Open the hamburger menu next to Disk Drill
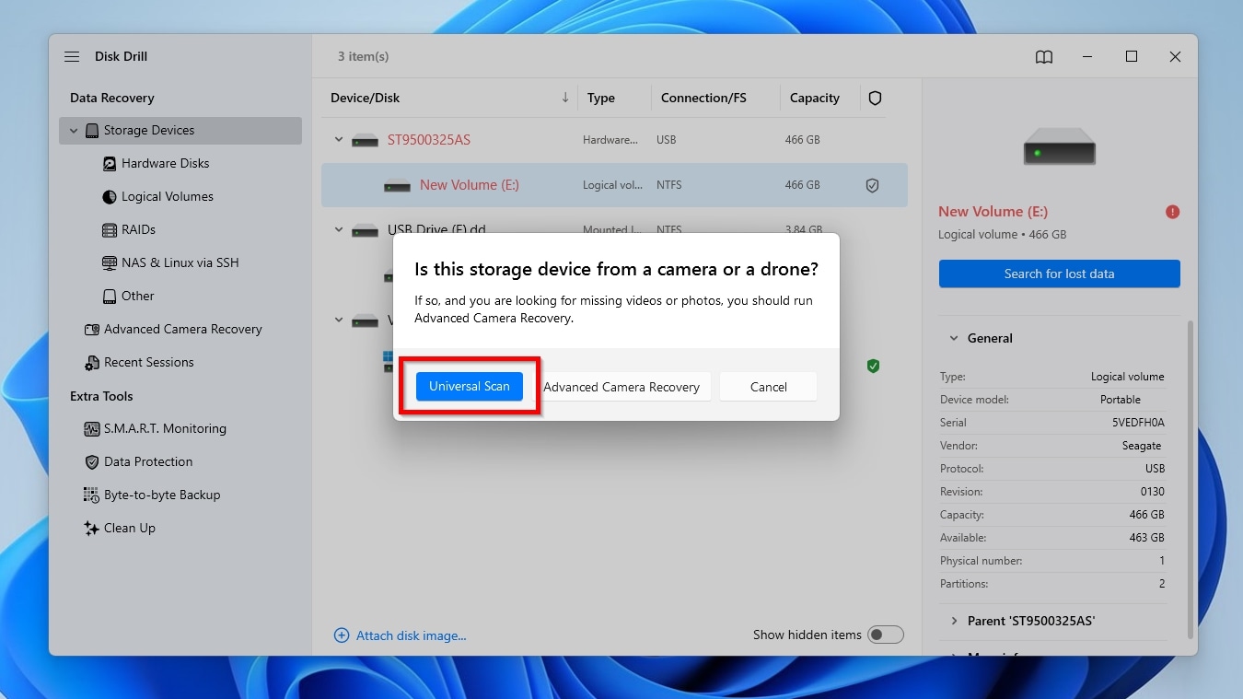 [x=72, y=56]
